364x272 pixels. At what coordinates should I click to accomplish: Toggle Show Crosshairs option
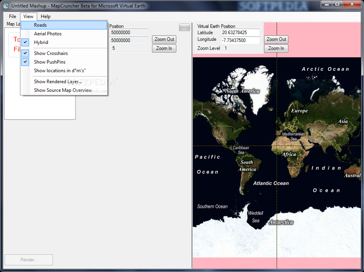(64, 53)
